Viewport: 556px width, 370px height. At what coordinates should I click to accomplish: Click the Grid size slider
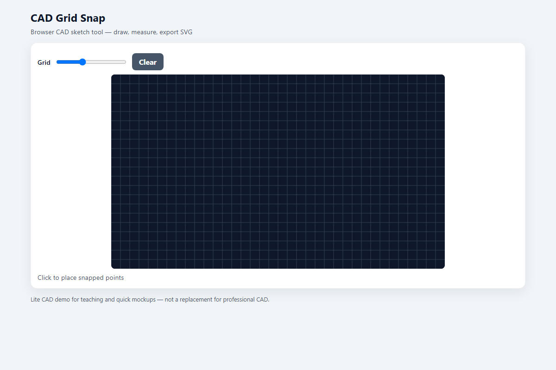click(x=91, y=62)
